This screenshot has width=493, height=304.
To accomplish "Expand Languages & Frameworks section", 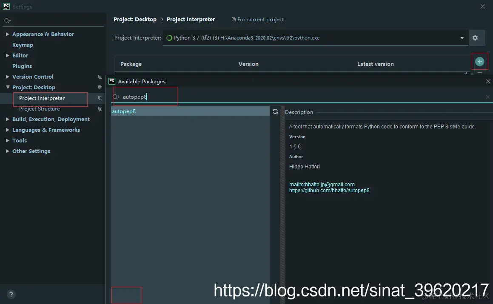I will click(7, 130).
